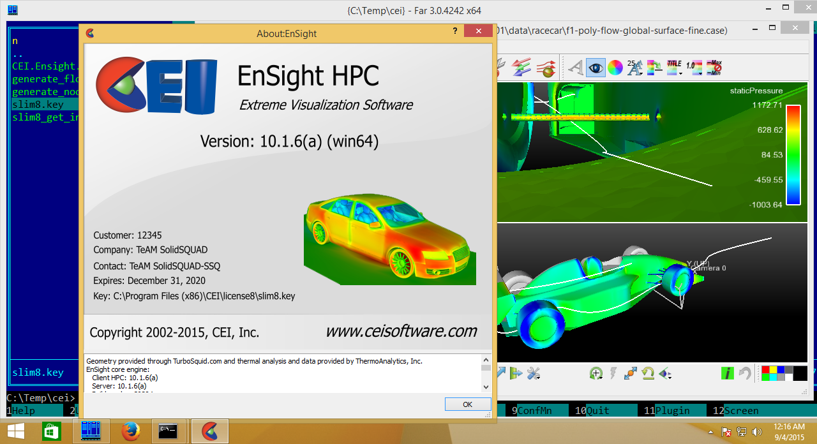
Task: Click the staticPressure color legend bar
Action: click(x=793, y=155)
